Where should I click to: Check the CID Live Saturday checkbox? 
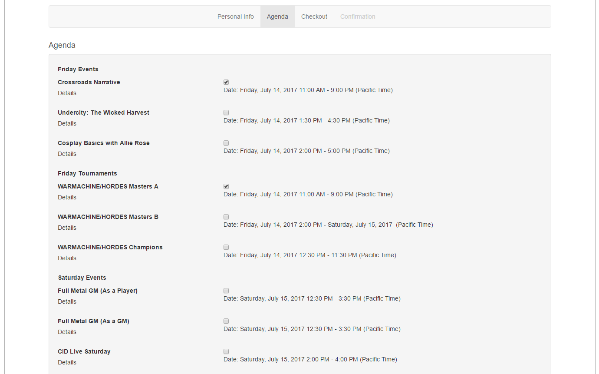coord(226,351)
